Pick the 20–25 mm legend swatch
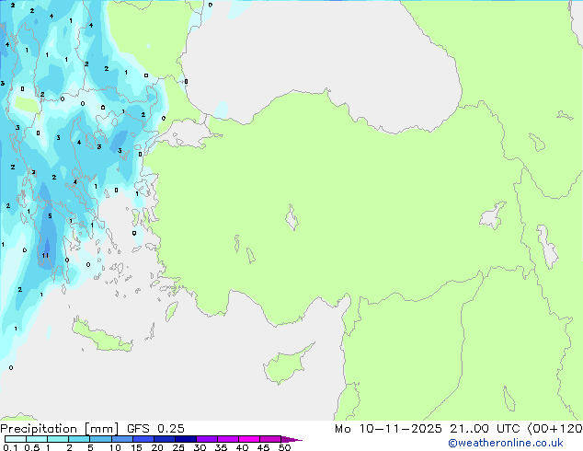583x451 pixels. click(164, 439)
